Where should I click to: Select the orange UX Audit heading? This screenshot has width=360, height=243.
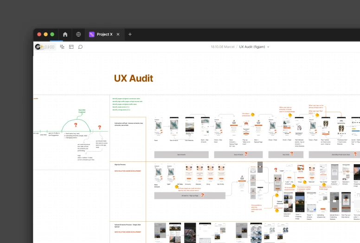coord(134,78)
